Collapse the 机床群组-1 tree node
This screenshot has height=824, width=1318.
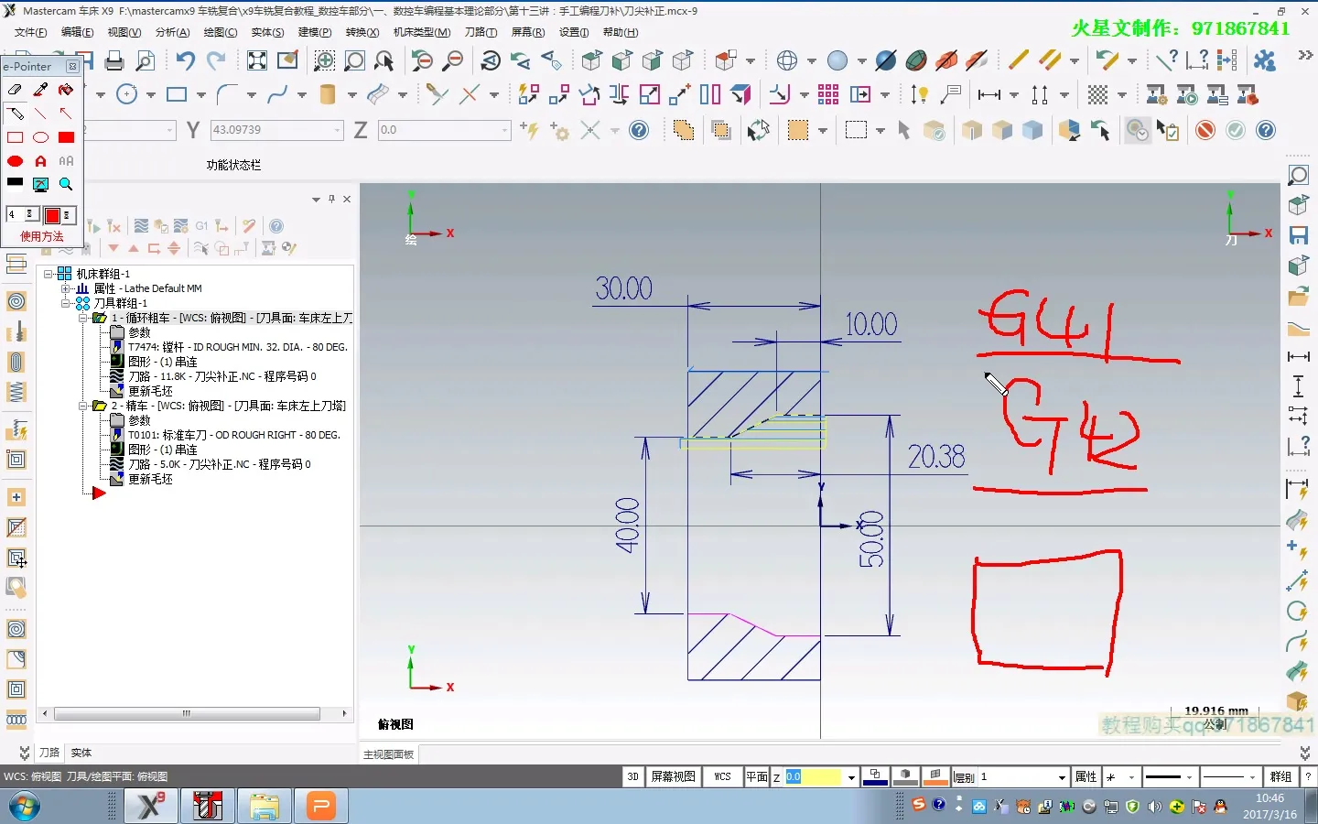tap(49, 274)
